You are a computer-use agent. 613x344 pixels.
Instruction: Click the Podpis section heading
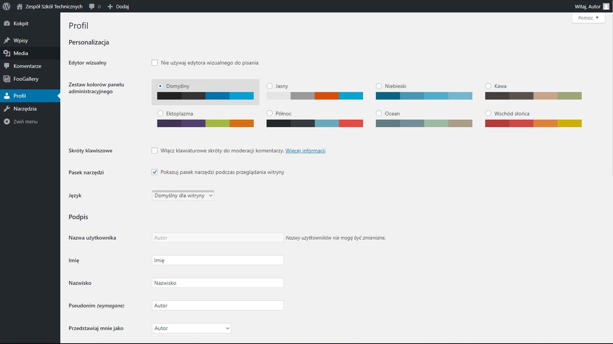[x=78, y=217]
